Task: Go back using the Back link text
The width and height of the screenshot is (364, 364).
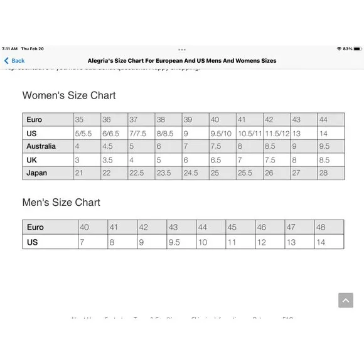Action: [x=18, y=61]
